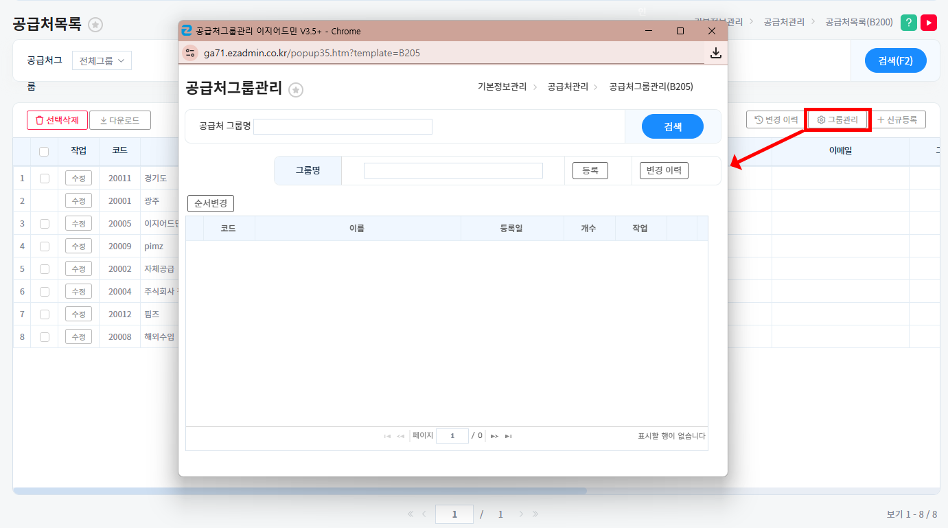Screen dimensions: 948x528
Task: Click the favorite star beside 공급처목록 title
Action: point(95,25)
